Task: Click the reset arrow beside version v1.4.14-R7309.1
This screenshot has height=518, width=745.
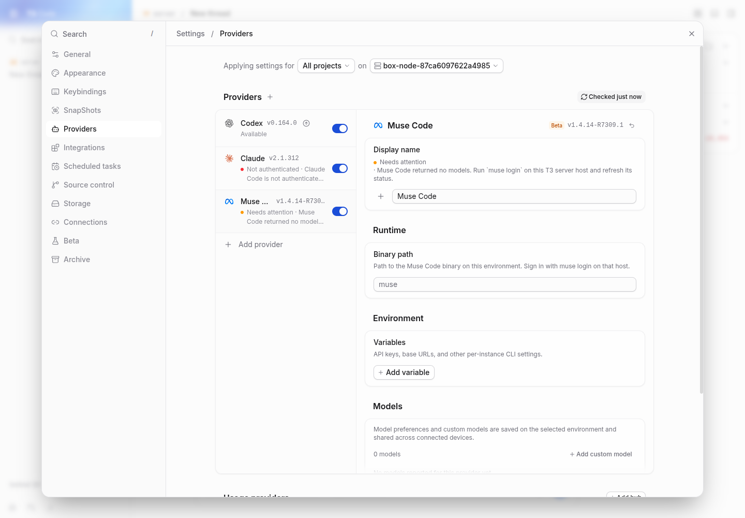Action: [x=632, y=125]
